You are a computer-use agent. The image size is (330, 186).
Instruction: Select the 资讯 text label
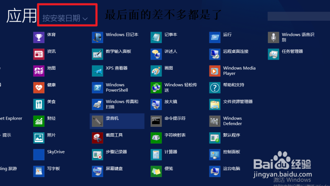51,51
